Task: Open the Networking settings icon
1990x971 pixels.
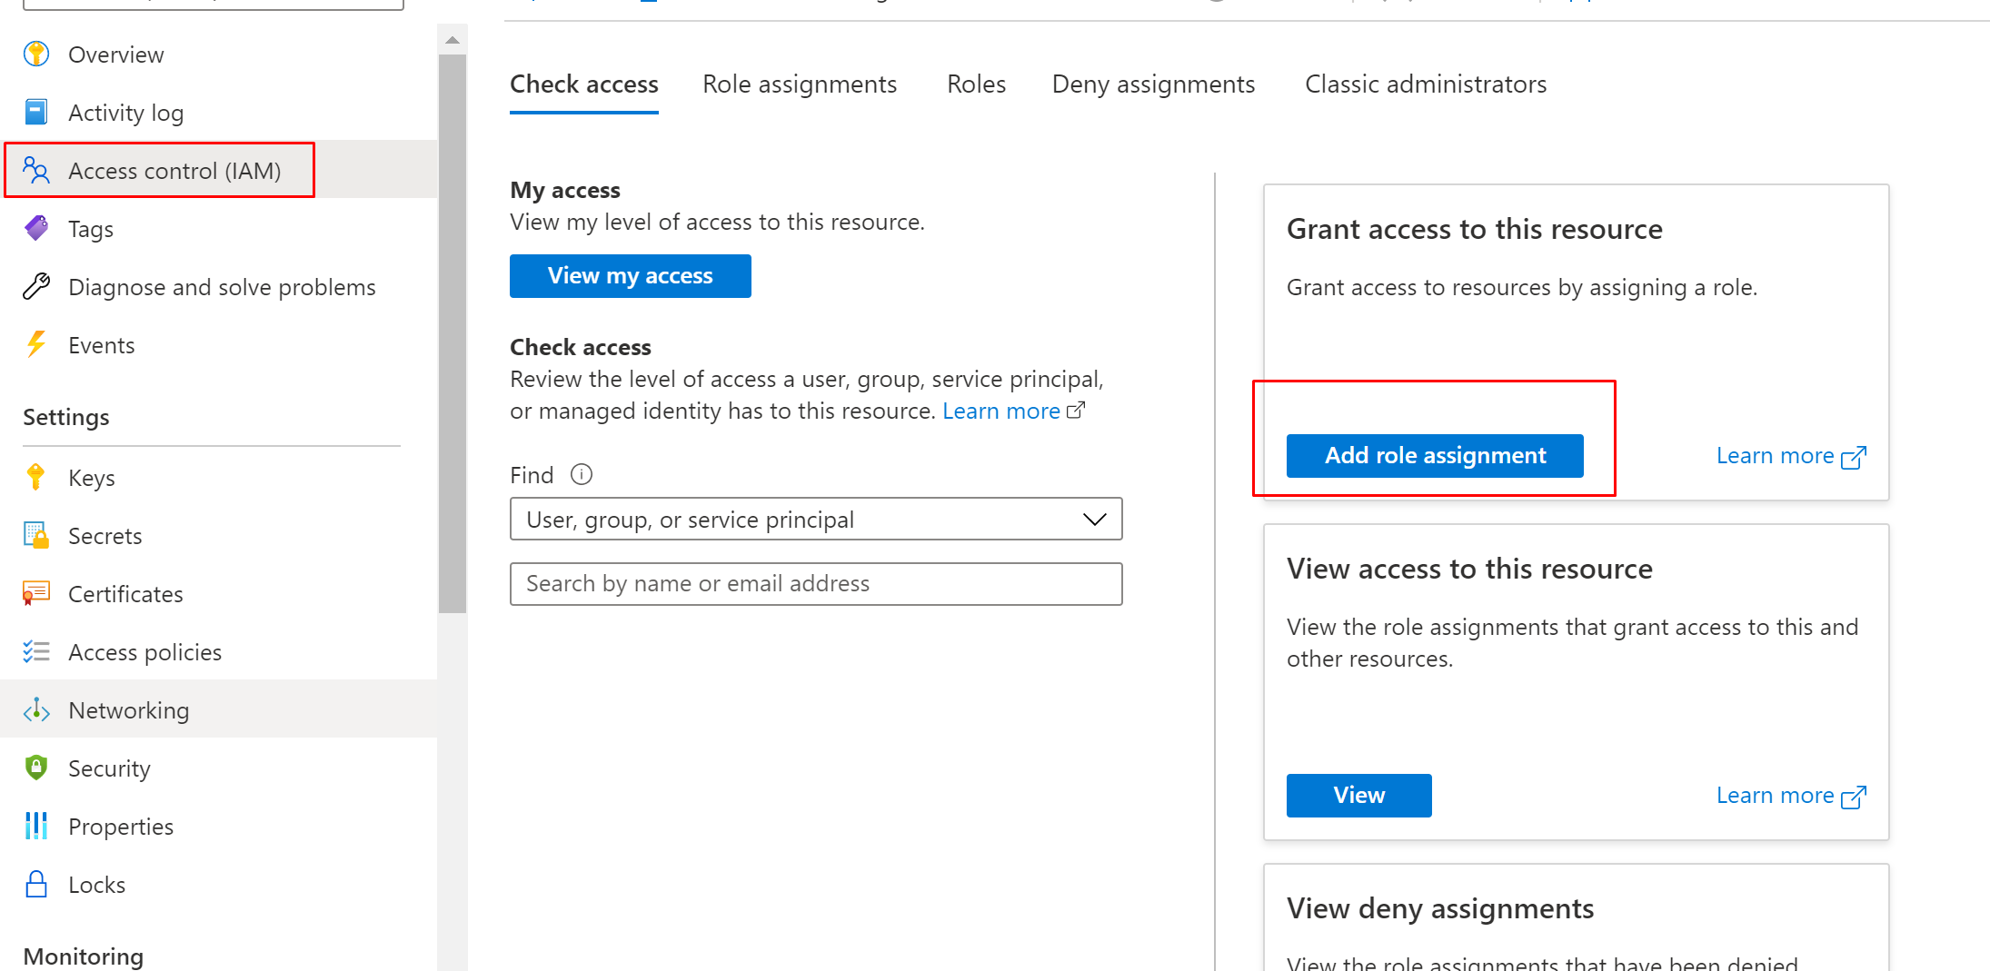Action: (36, 710)
